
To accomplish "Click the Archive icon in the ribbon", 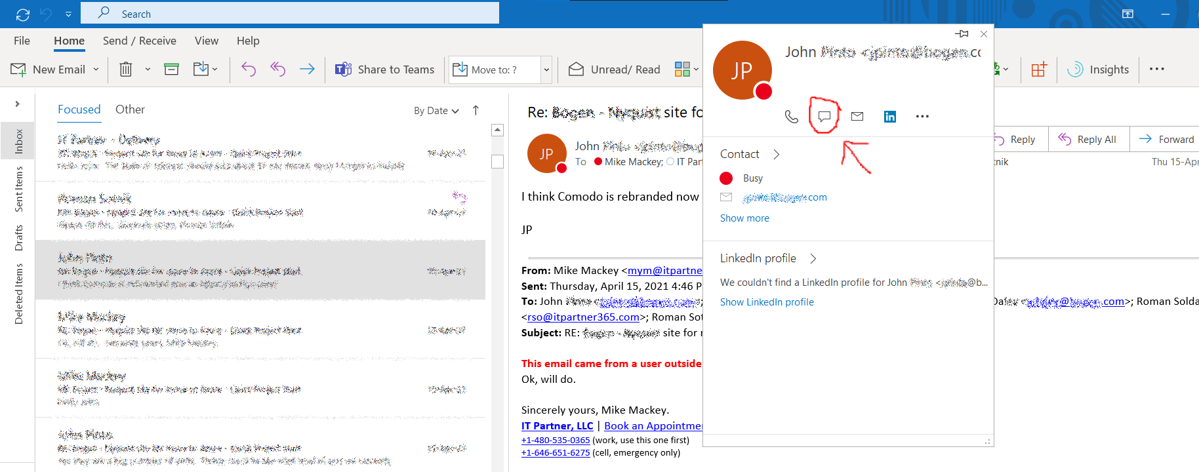I will coord(171,69).
